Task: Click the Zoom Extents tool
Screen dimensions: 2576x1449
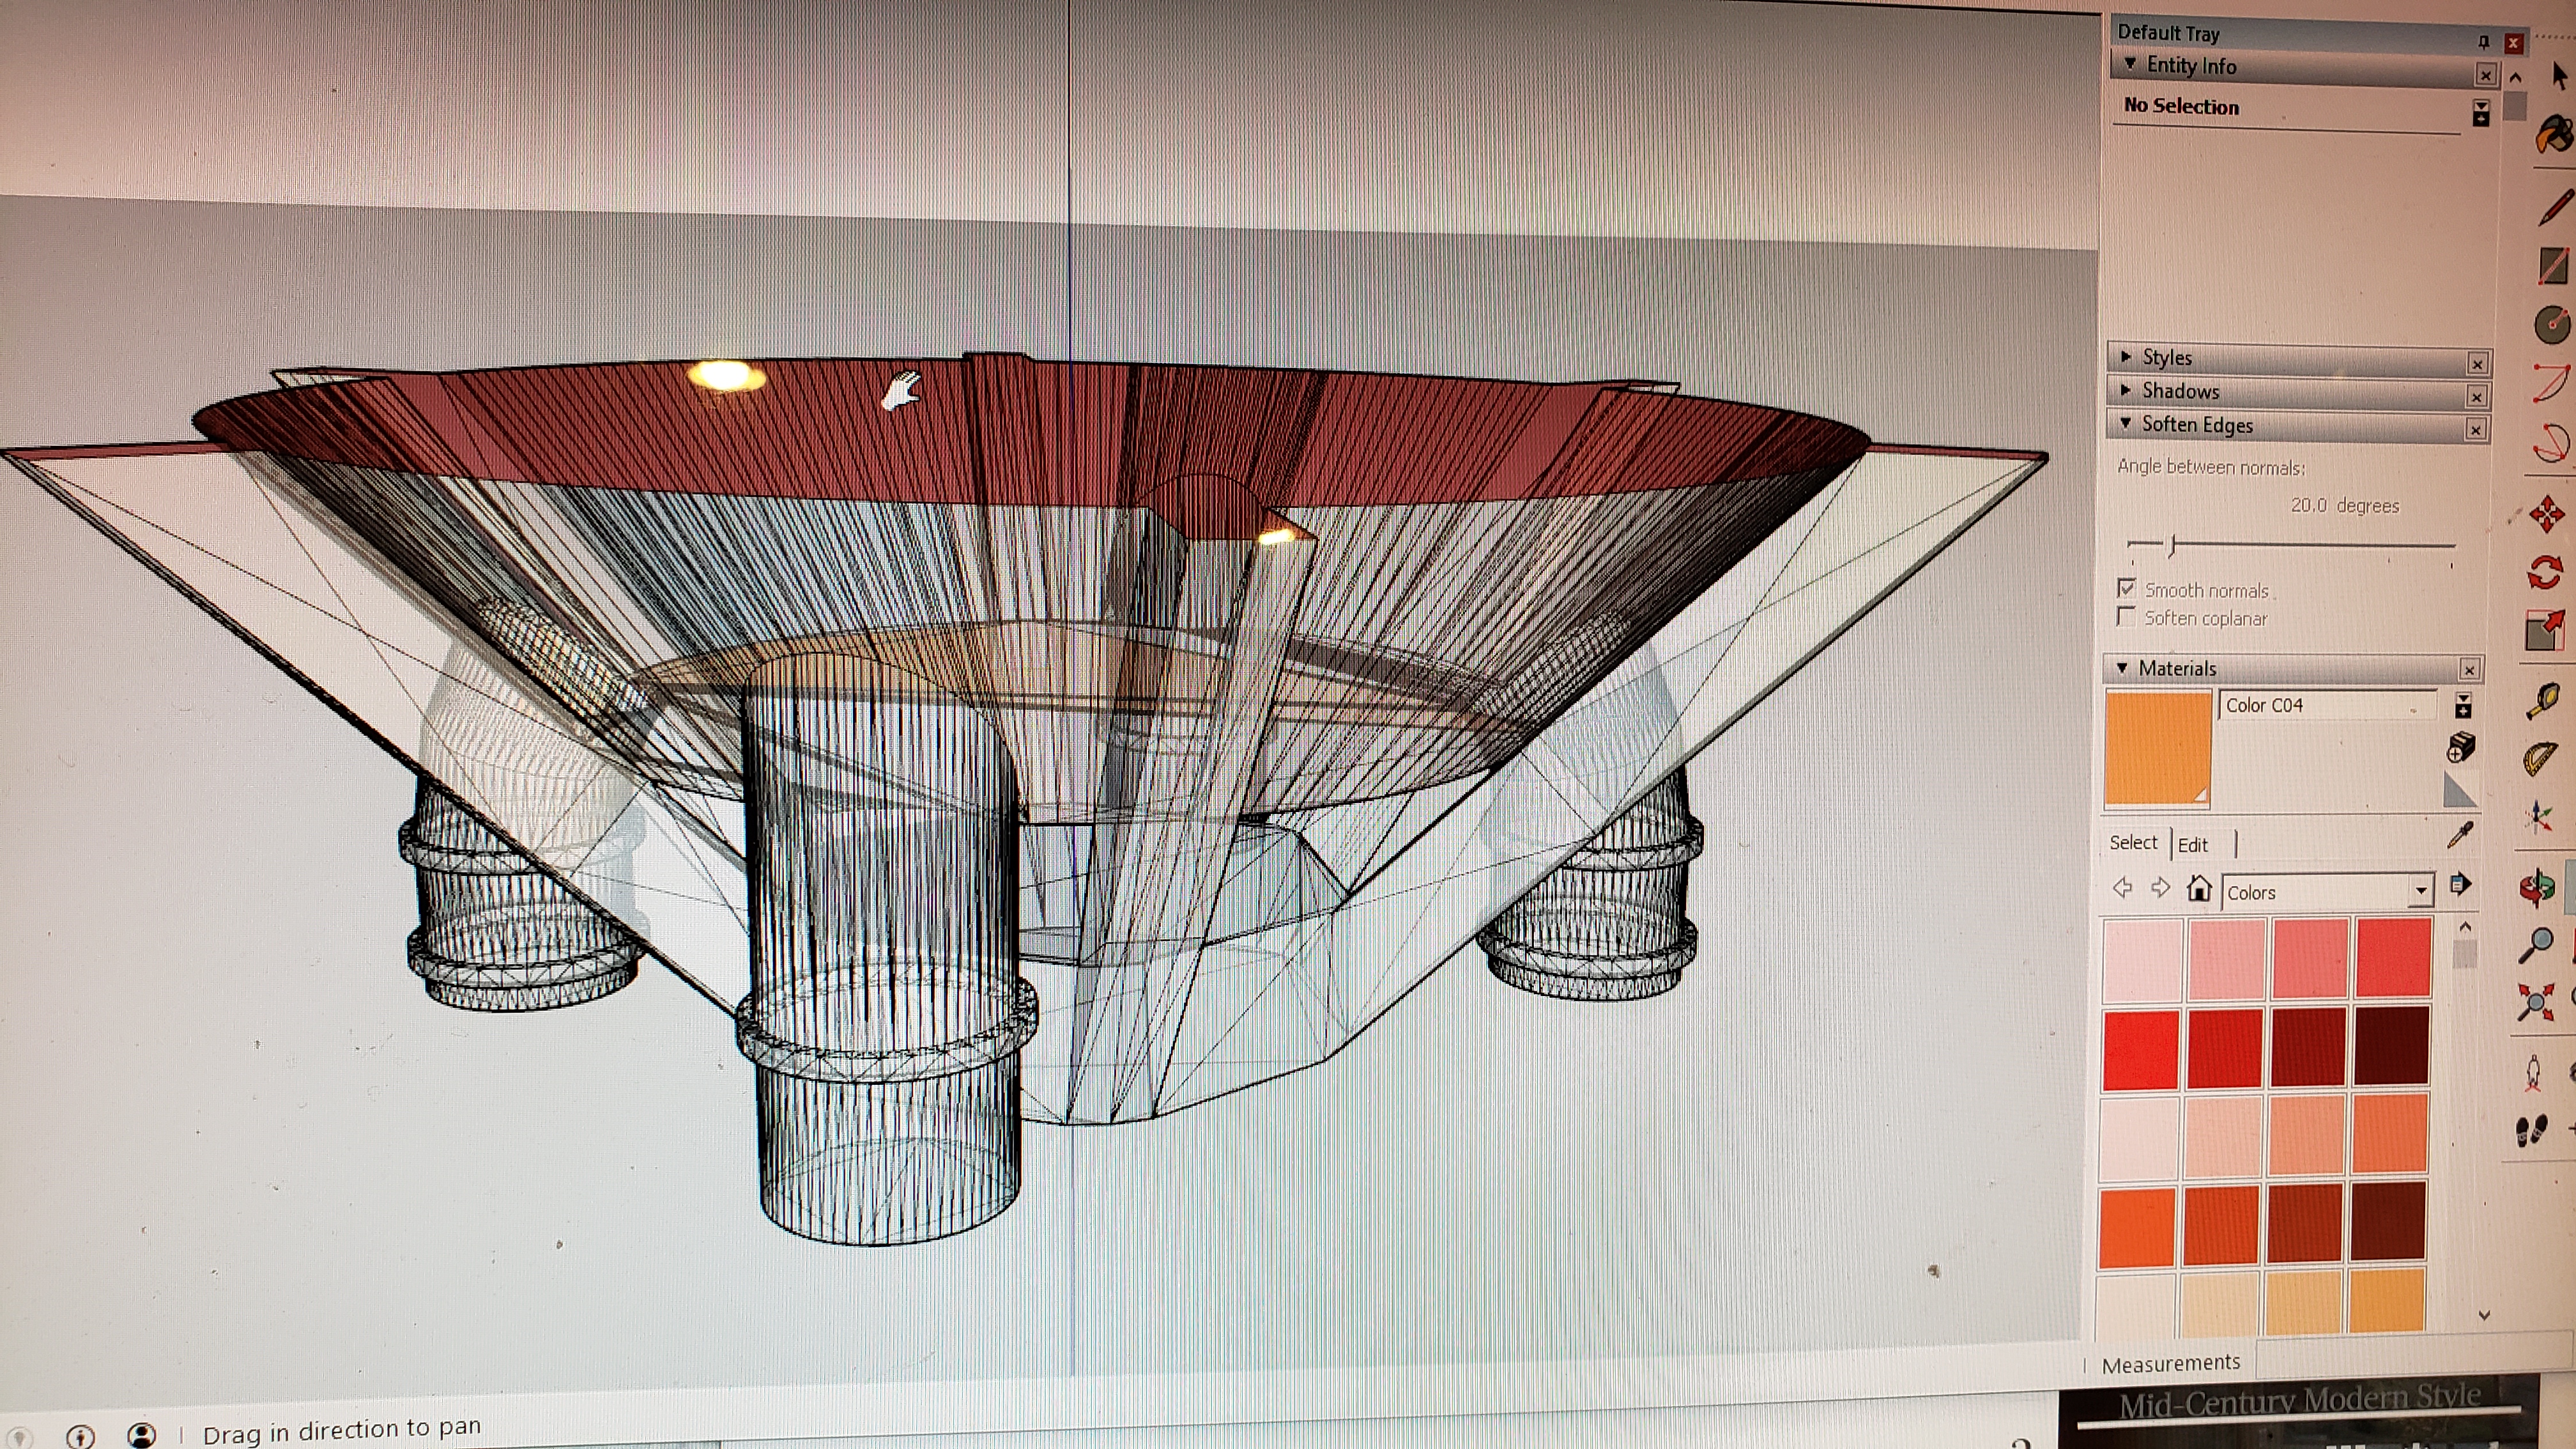Action: (x=2535, y=1002)
